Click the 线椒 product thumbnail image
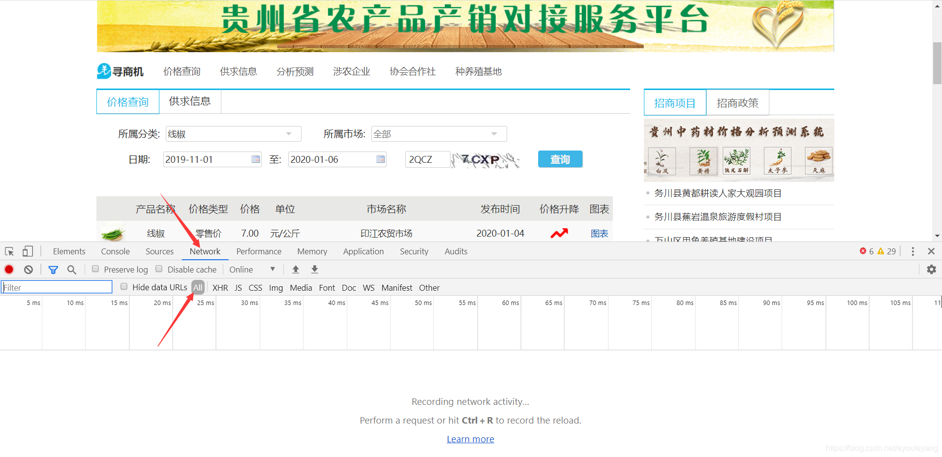Screen dimensions: 942x457 113,233
